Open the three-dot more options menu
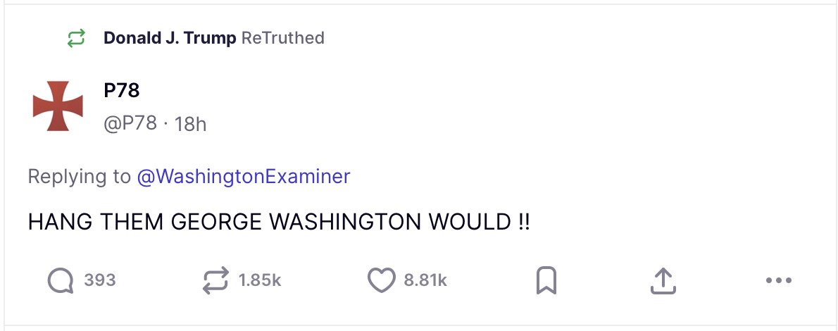 point(778,281)
